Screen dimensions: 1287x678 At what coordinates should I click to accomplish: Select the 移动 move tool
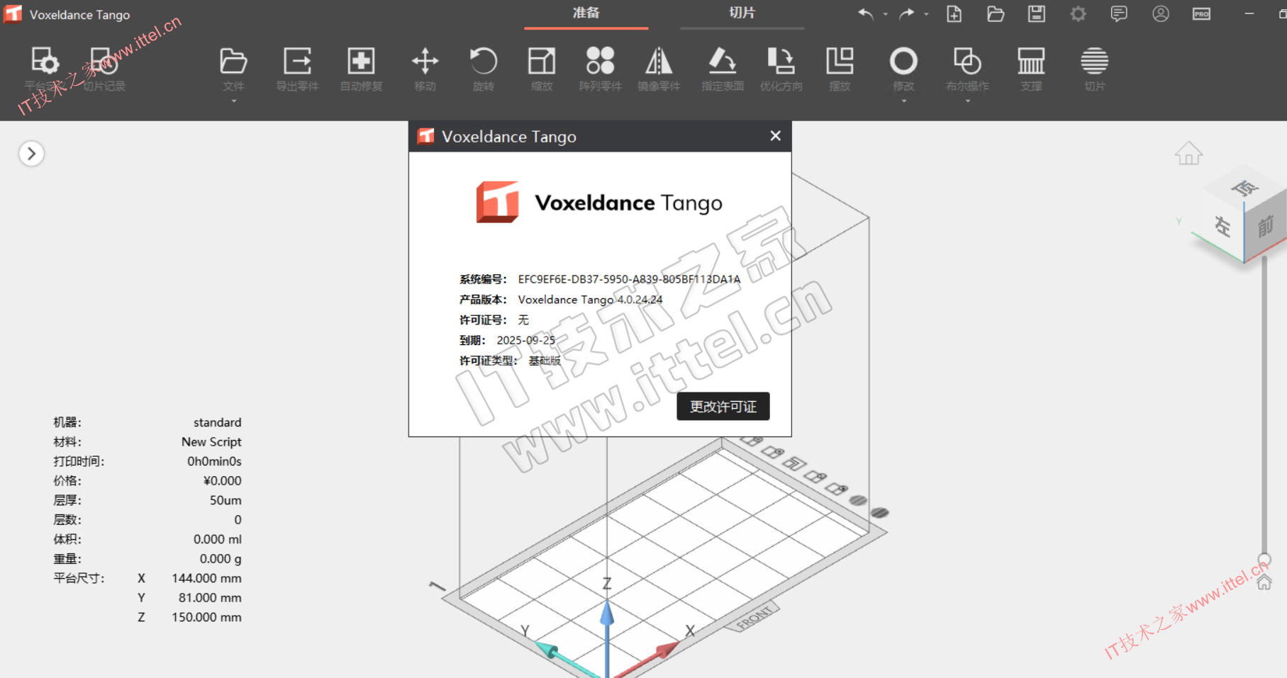425,69
